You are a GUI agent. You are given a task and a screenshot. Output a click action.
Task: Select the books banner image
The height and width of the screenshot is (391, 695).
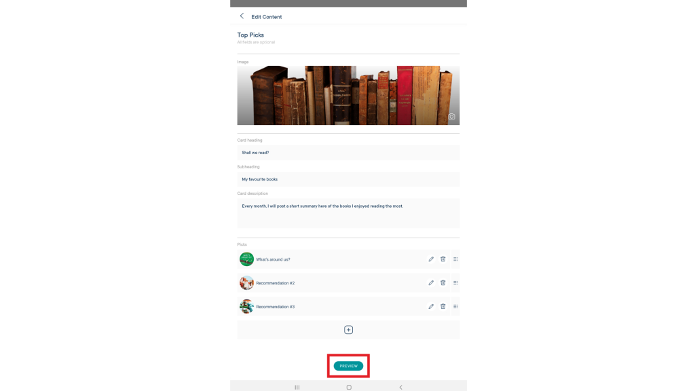coord(348,95)
